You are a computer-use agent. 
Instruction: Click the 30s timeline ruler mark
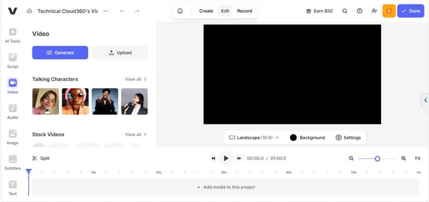coord(224,173)
